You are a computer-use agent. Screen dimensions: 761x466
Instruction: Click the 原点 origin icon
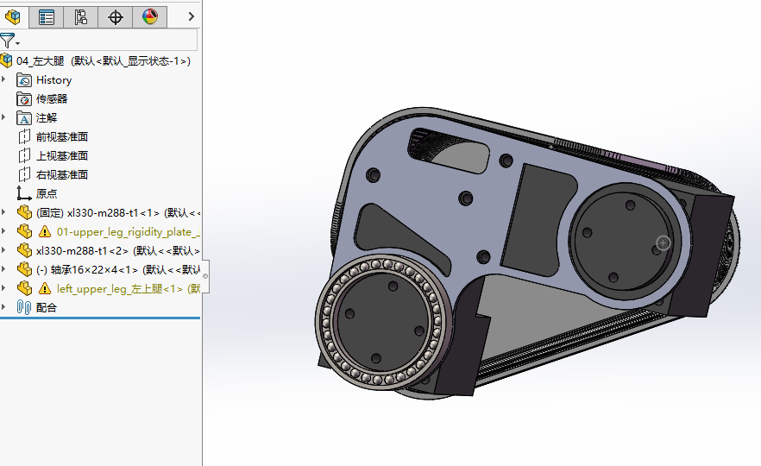point(24,193)
